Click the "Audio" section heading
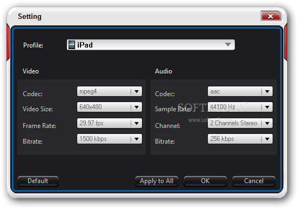 pyautogui.click(x=164, y=71)
